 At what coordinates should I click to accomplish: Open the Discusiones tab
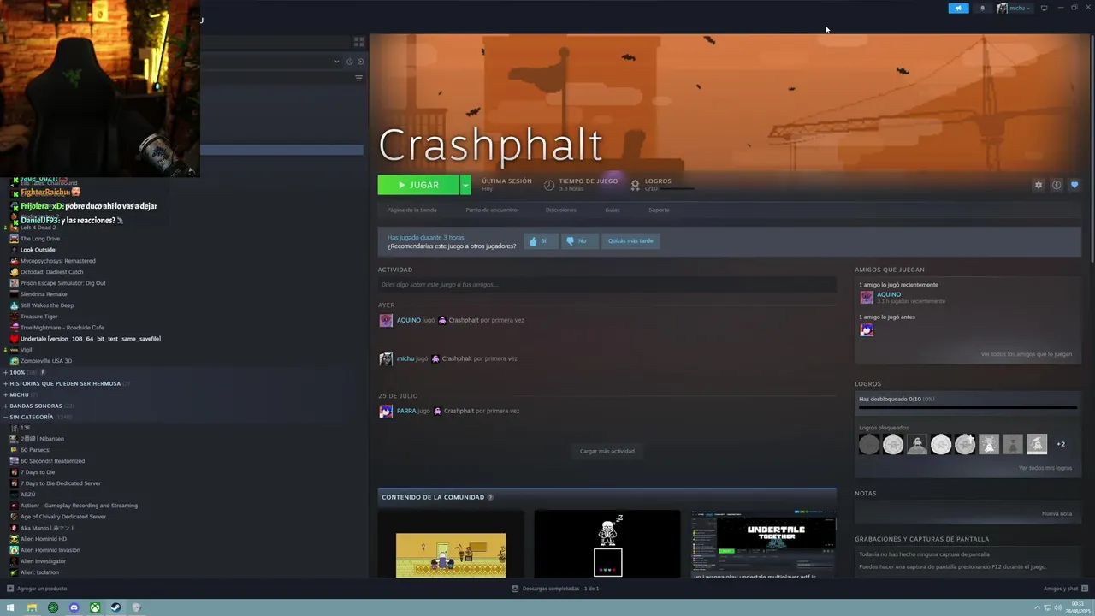pyautogui.click(x=561, y=210)
